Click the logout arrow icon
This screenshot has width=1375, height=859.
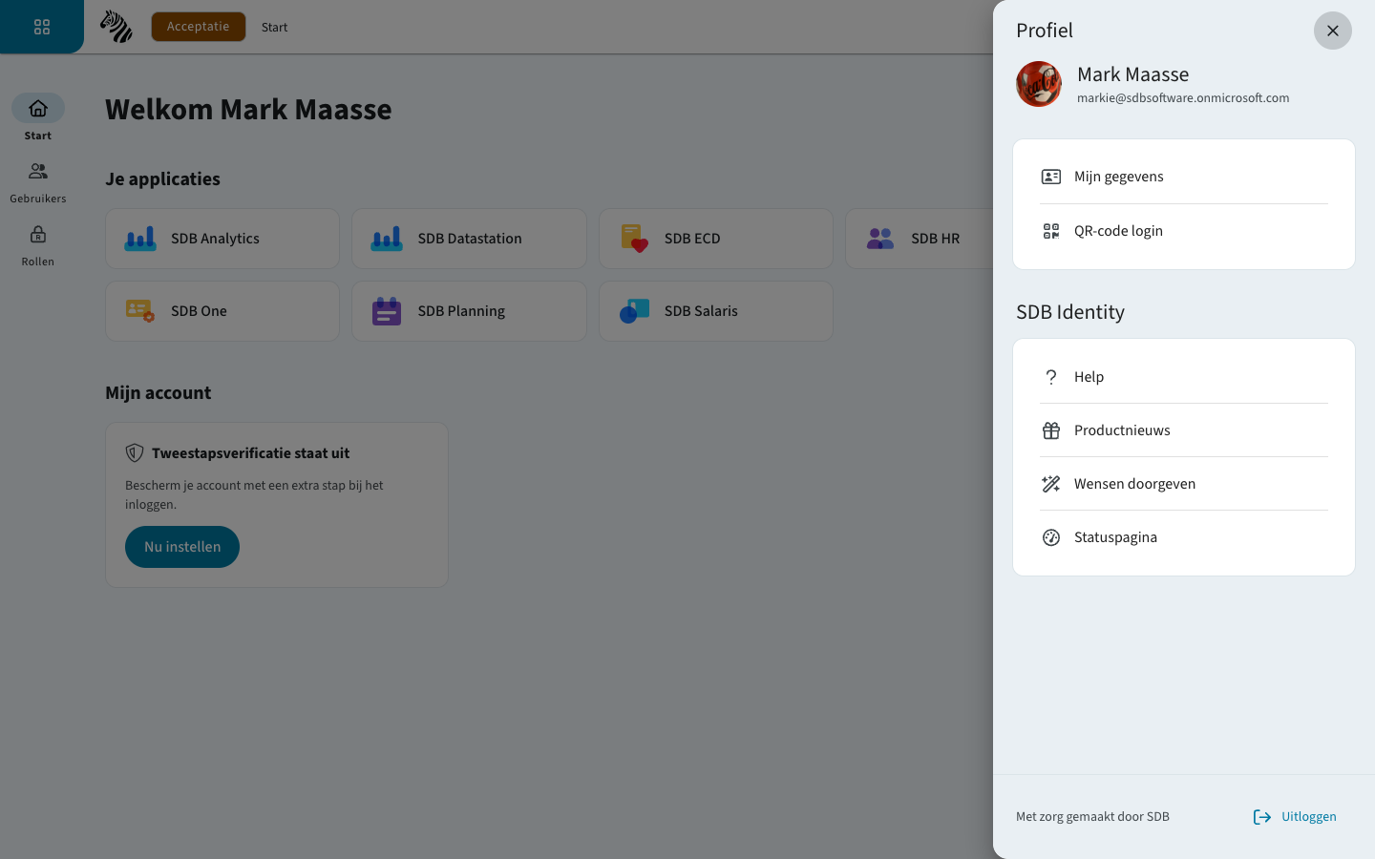tap(1262, 817)
